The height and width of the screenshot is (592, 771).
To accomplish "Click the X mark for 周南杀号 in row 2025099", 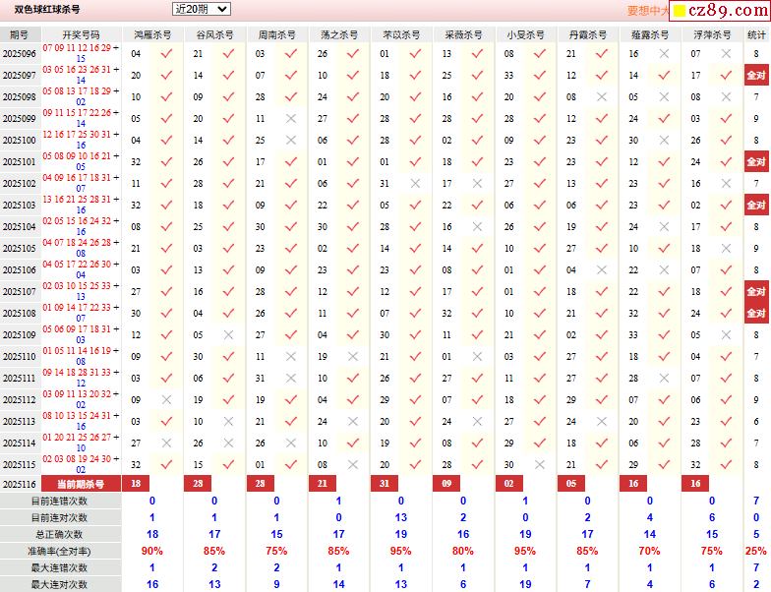I will [291, 119].
